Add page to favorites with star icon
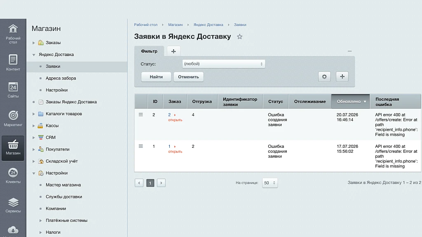422x237 pixels. (239, 37)
